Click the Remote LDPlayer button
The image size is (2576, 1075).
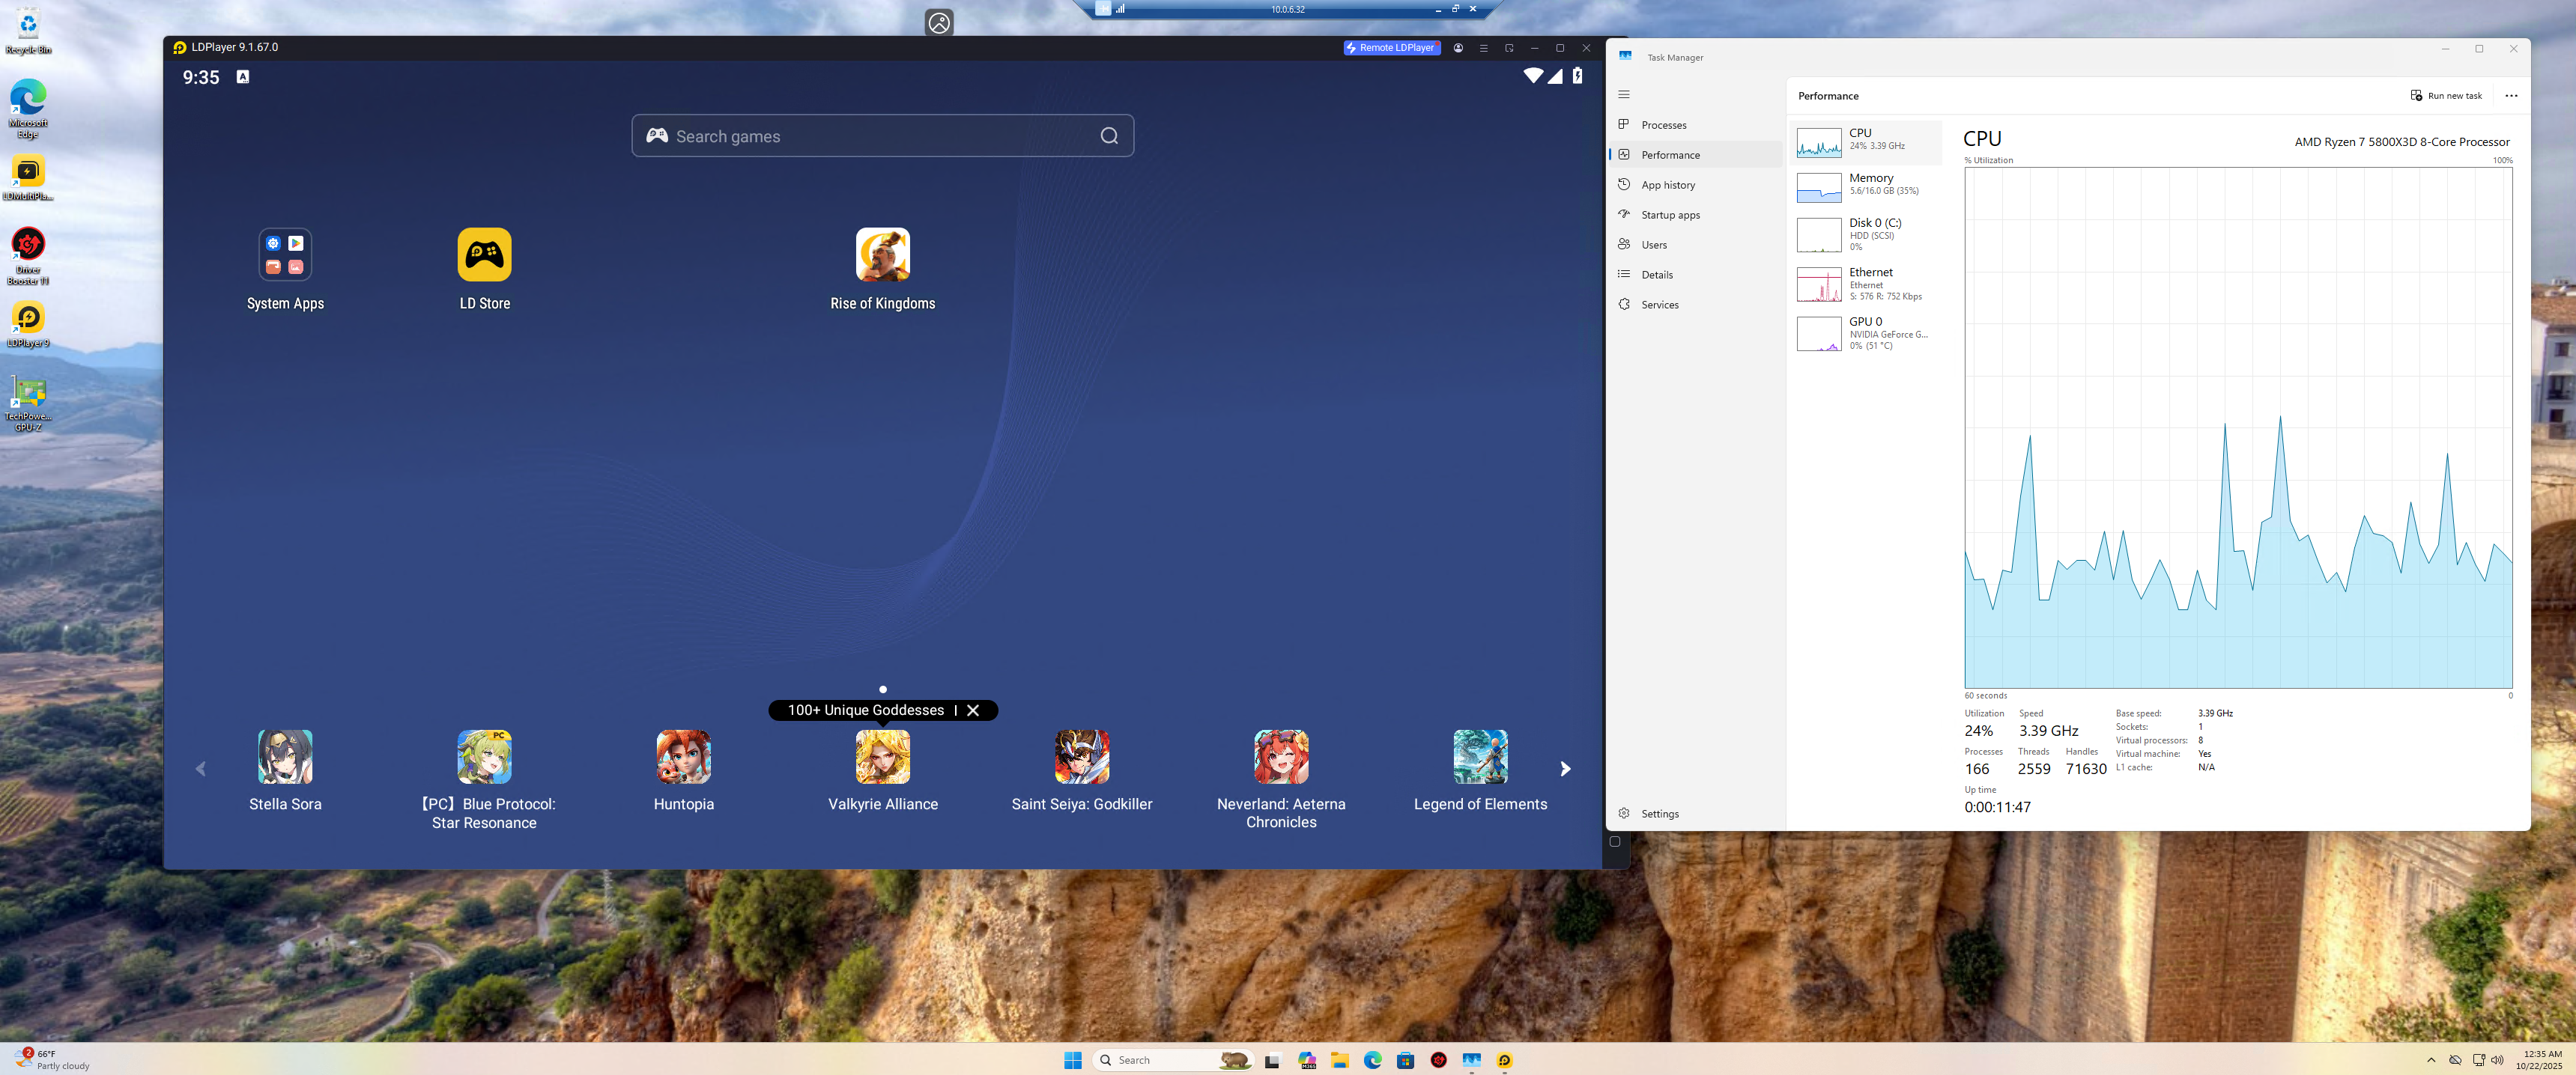[x=1391, y=48]
